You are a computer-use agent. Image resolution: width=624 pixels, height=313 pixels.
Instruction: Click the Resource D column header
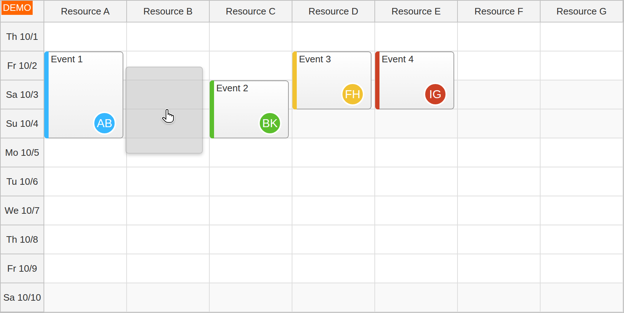tap(333, 11)
